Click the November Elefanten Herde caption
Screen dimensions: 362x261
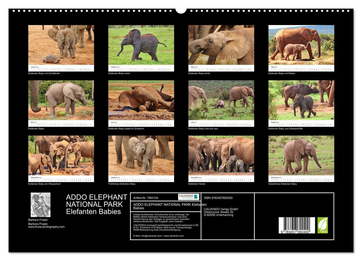click(197, 183)
